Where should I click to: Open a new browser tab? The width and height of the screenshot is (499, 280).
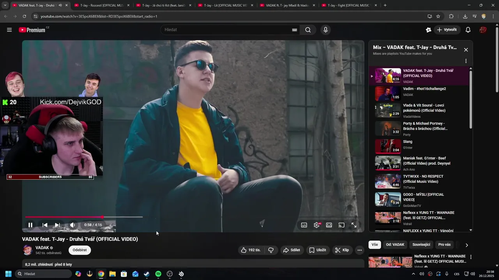pyautogui.click(x=385, y=5)
